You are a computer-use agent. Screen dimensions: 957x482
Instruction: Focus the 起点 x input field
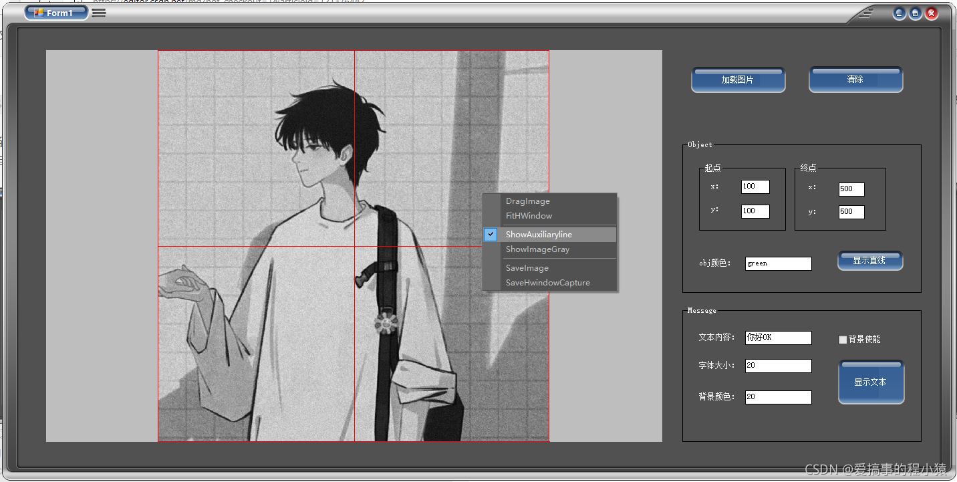tap(755, 187)
